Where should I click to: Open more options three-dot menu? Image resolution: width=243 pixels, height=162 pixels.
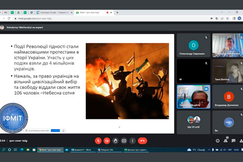pyautogui.click(x=132, y=141)
